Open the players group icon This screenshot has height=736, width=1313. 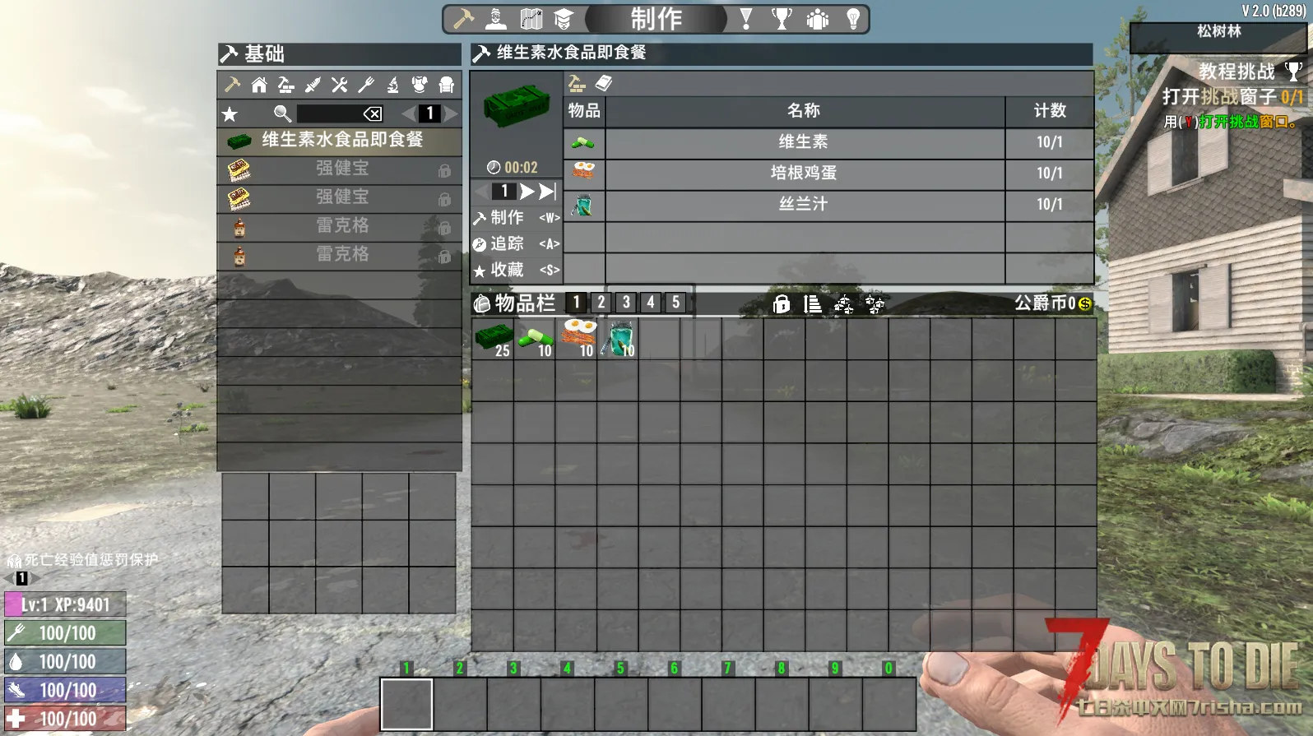click(x=817, y=19)
